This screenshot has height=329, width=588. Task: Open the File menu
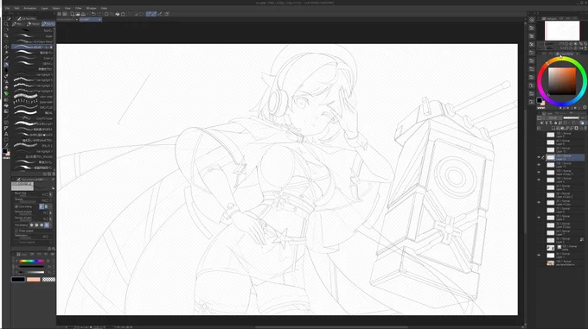7,9
